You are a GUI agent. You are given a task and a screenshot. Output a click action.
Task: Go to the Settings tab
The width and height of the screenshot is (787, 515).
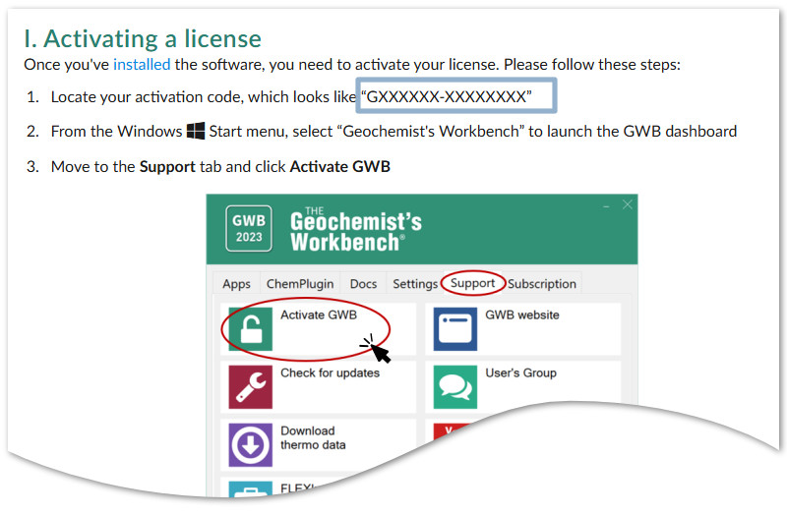point(415,284)
